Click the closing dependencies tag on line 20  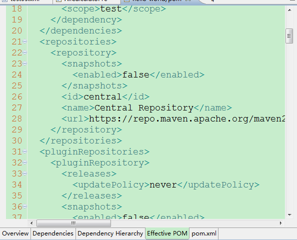80,31
